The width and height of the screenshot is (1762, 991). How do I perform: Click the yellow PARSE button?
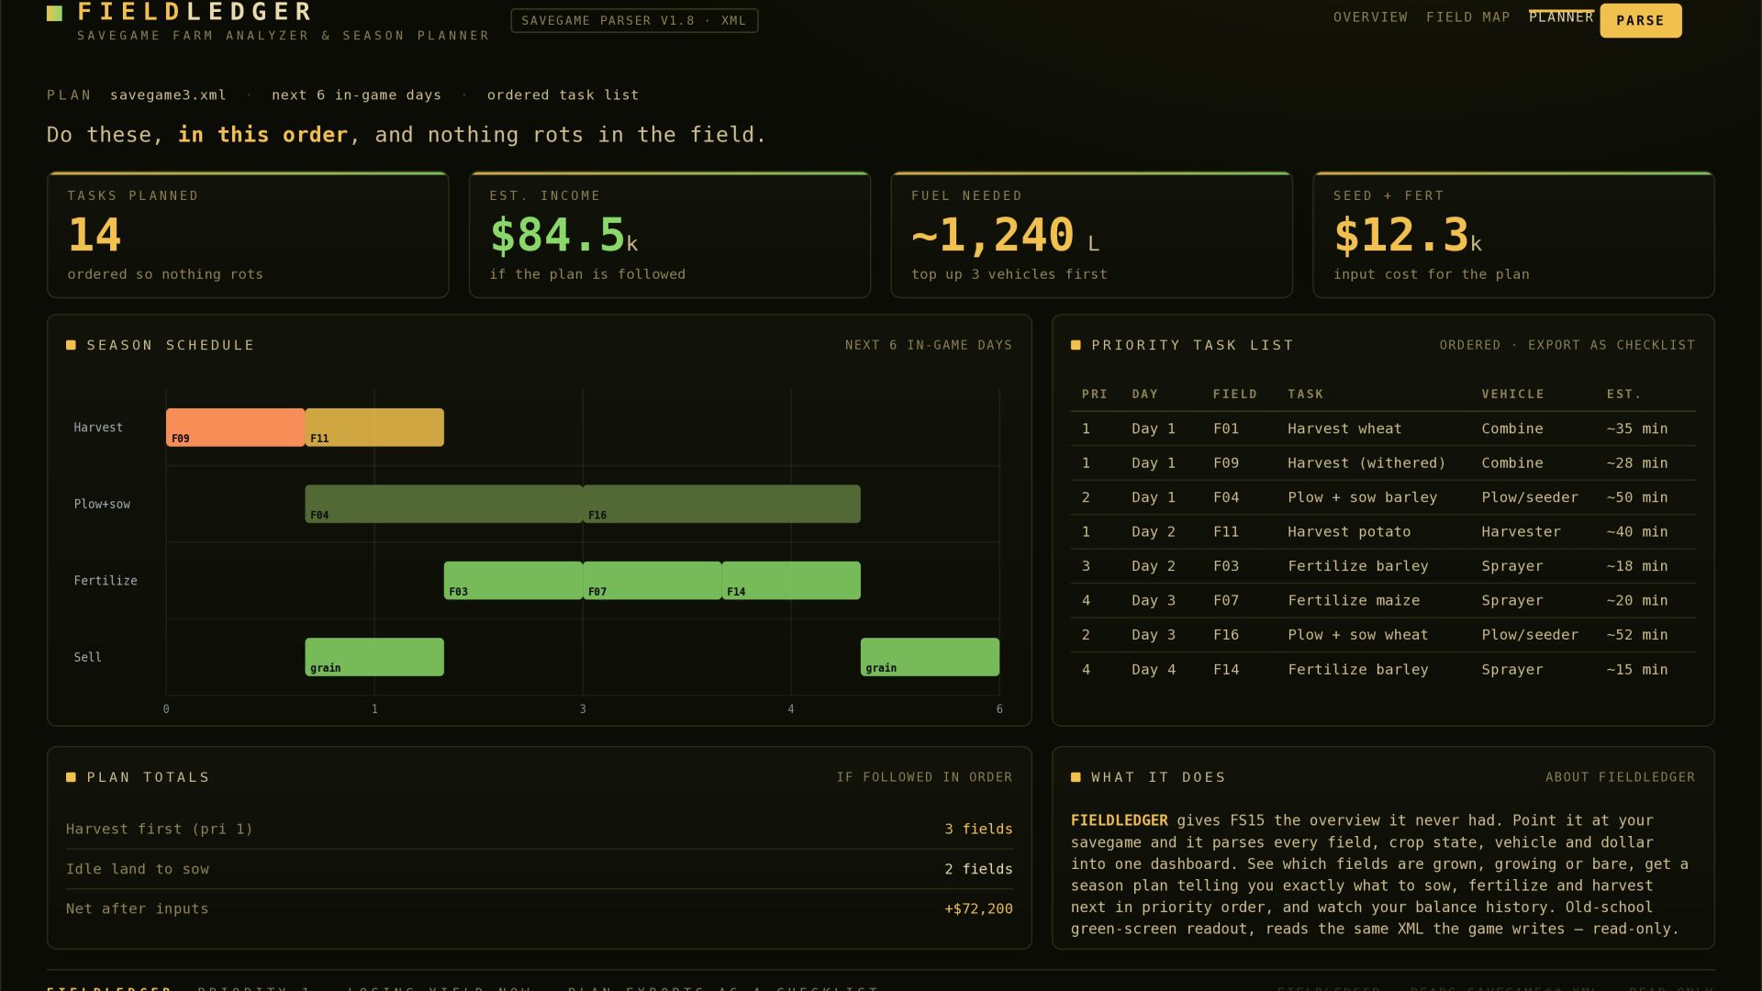tap(1640, 20)
